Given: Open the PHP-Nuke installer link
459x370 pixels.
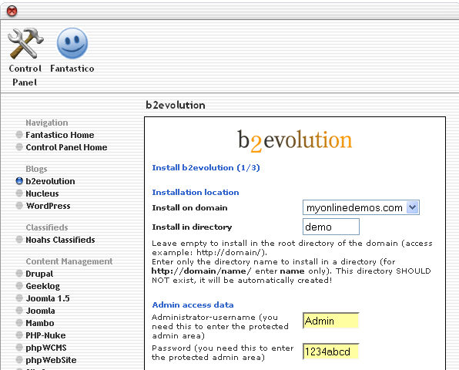Looking at the screenshot, I should [45, 335].
